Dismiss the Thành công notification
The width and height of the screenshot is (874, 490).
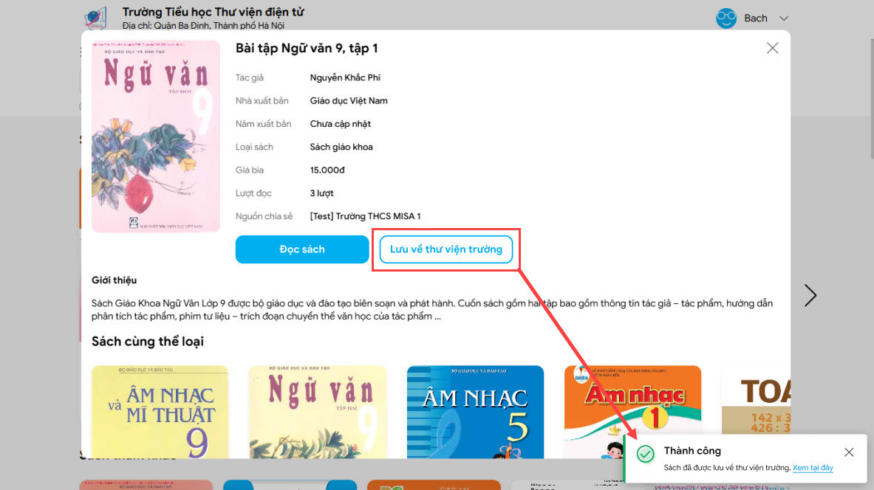(848, 452)
